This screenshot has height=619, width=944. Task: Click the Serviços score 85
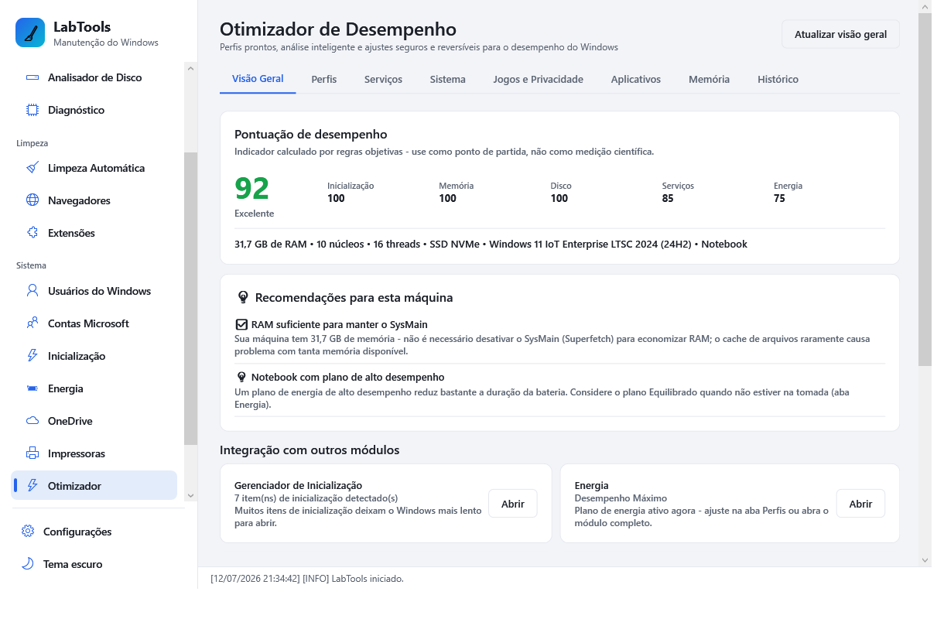click(x=668, y=198)
